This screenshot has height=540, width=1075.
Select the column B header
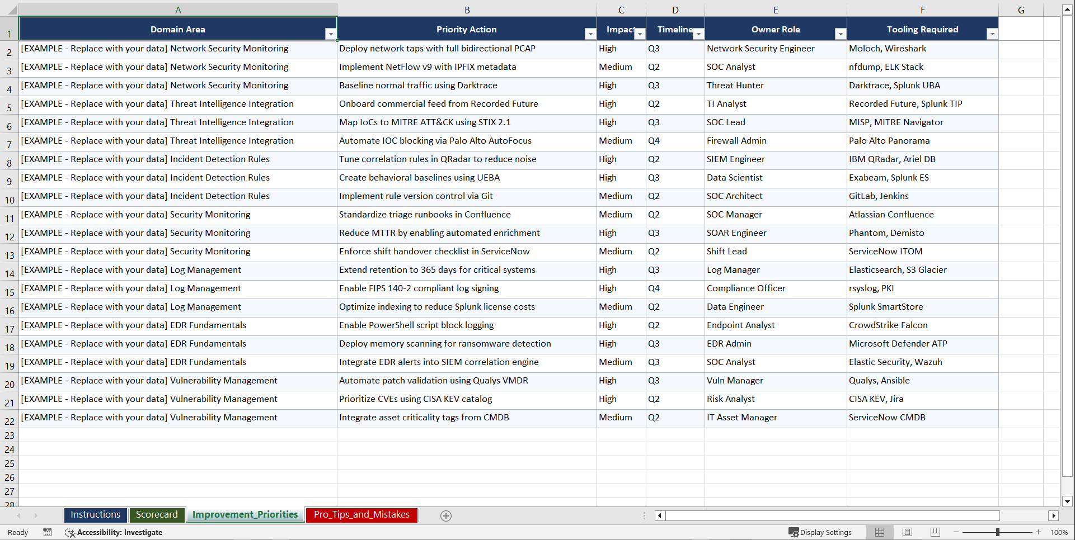click(x=467, y=10)
